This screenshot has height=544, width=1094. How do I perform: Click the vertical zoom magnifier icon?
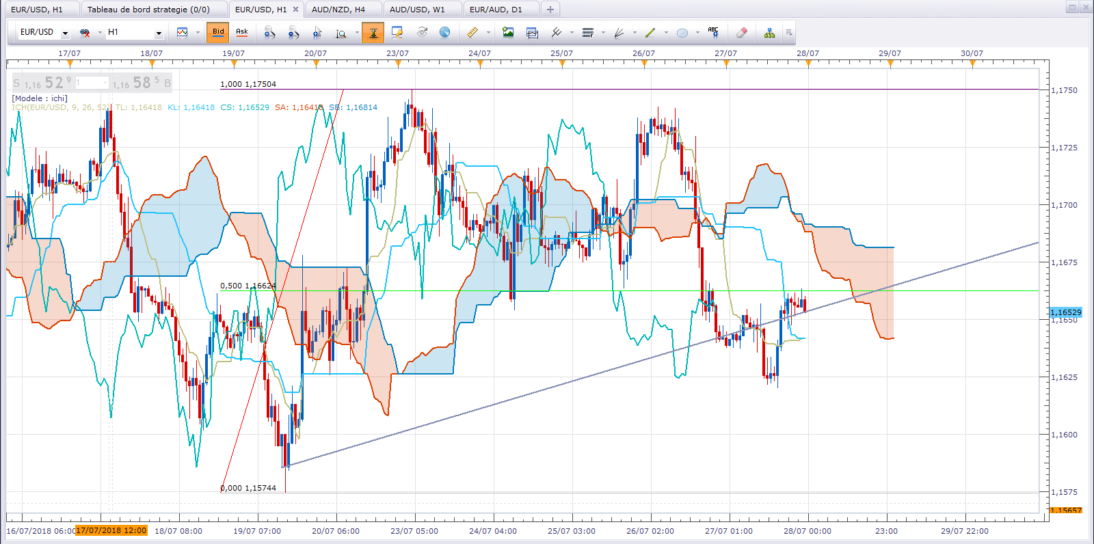coord(341,32)
